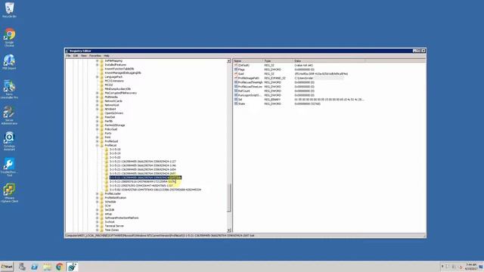Screen dimensions: 484x272
Task: Click the Guid string value icon
Action: point(236,74)
